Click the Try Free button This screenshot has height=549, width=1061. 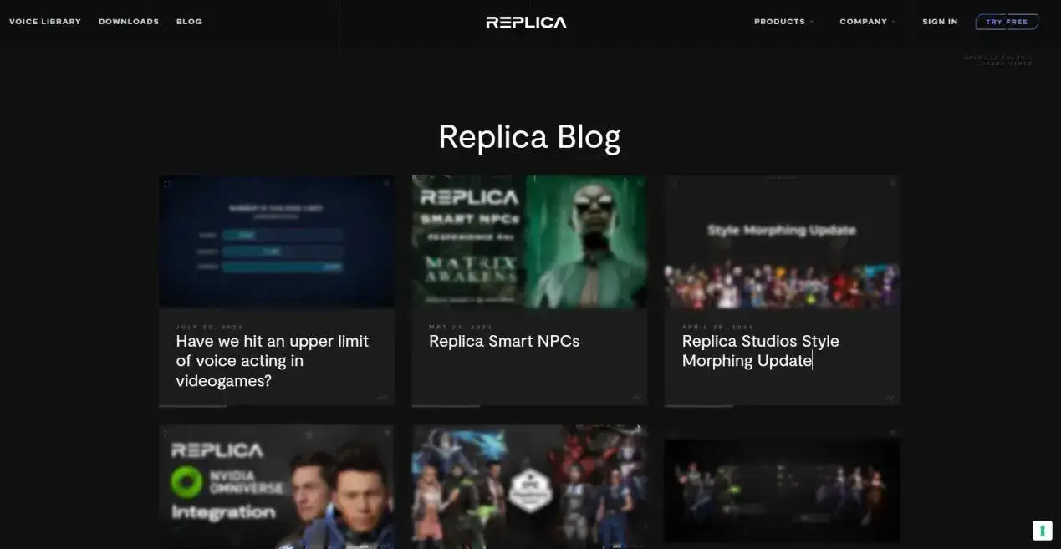click(x=1007, y=22)
